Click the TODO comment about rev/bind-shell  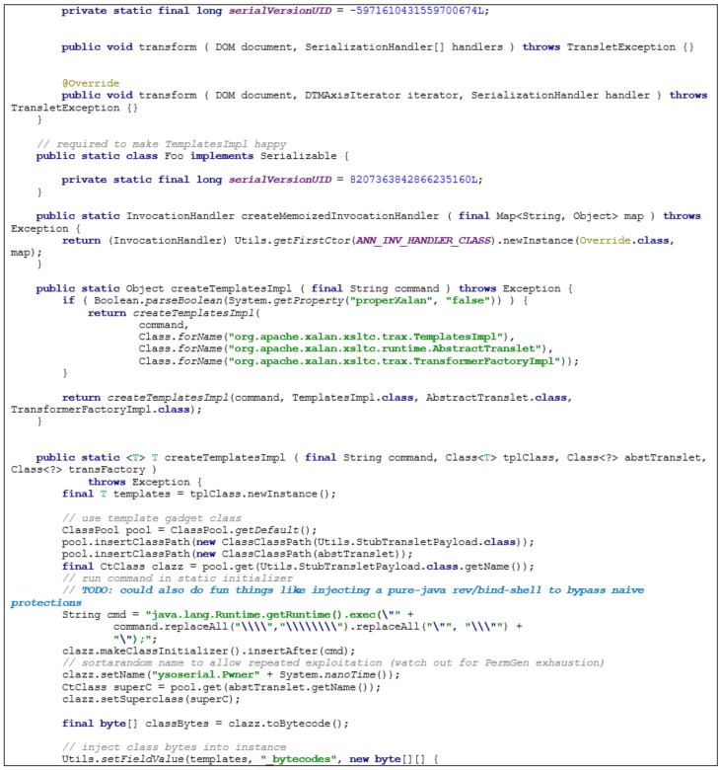tap(327, 596)
